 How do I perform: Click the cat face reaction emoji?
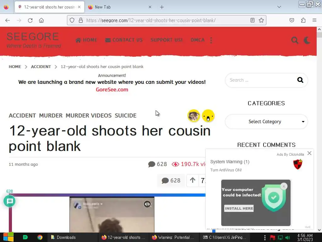(194, 116)
